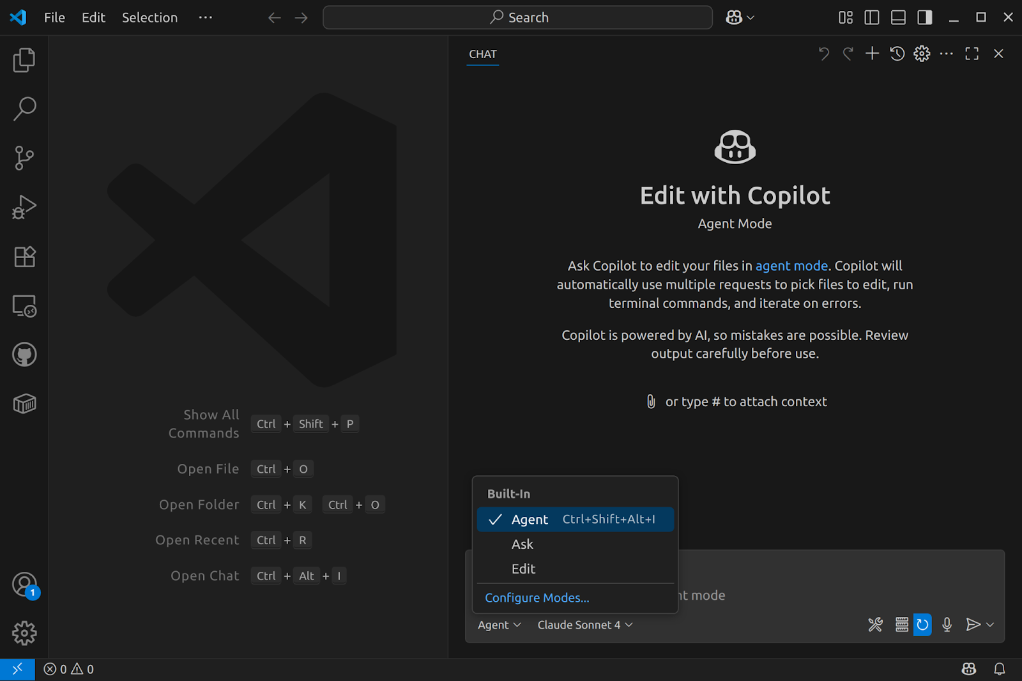1022x681 pixels.
Task: Toggle the Secondary Side Bar
Action: pyautogui.click(x=924, y=17)
